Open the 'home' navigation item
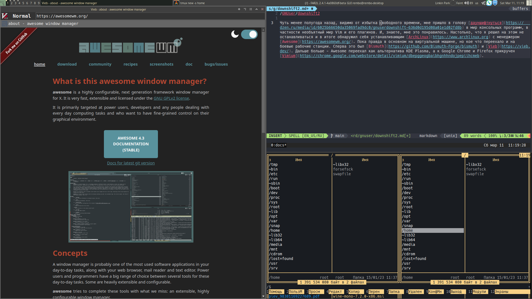532x299 pixels. click(39, 64)
